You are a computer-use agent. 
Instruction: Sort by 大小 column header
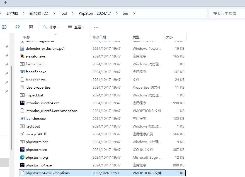(169, 37)
